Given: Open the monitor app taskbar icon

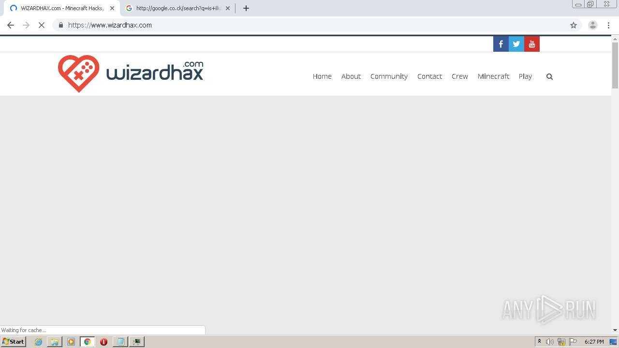Looking at the screenshot, I should [x=137, y=342].
